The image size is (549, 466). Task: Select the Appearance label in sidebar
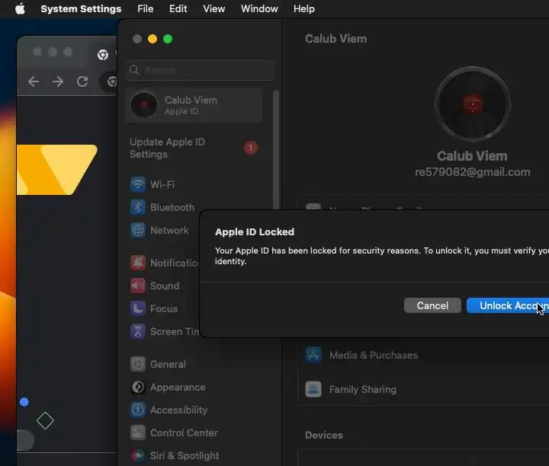pyautogui.click(x=178, y=388)
